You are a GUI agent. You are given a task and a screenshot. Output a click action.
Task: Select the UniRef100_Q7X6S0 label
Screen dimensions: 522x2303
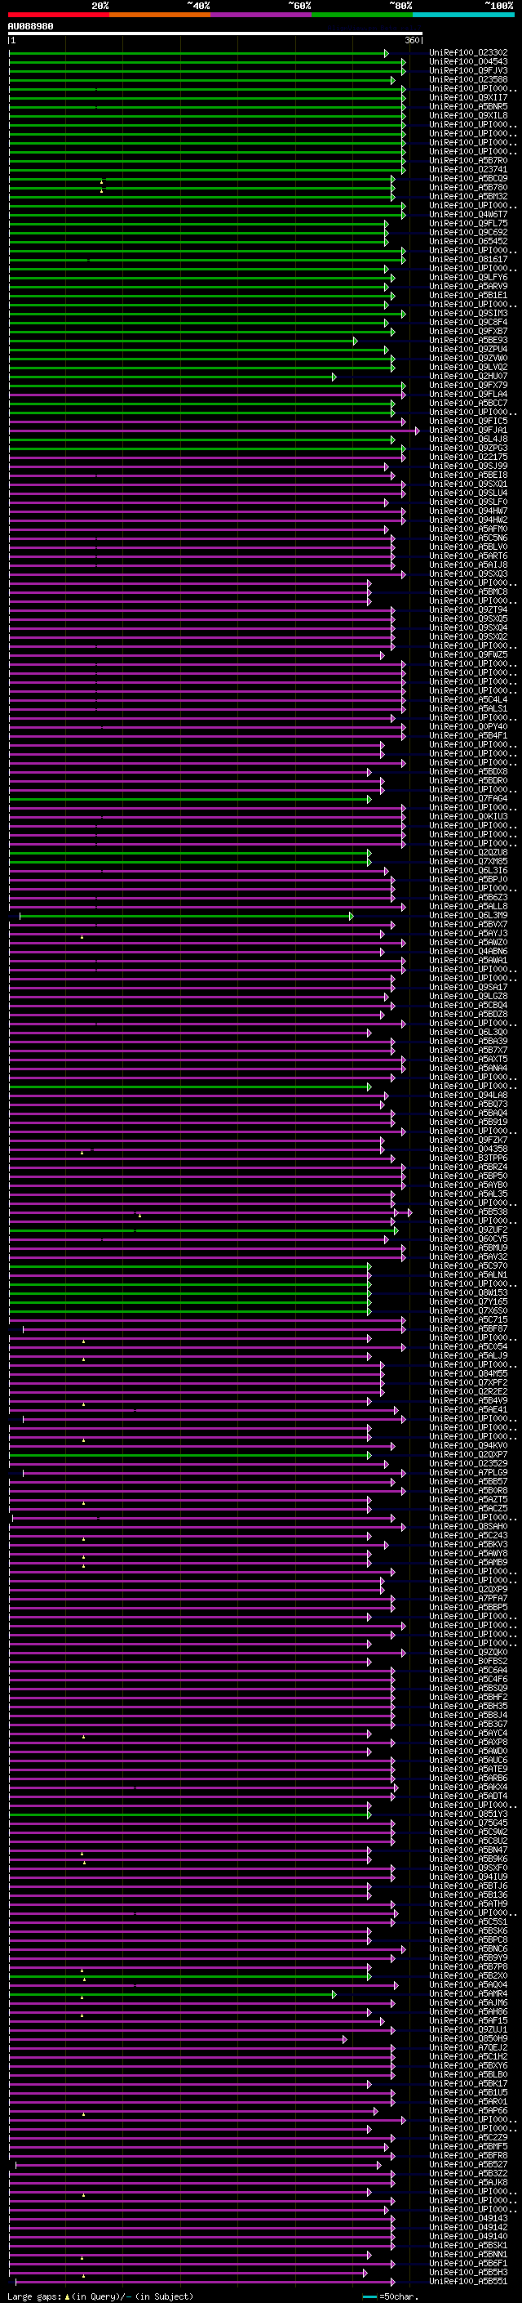click(468, 1311)
